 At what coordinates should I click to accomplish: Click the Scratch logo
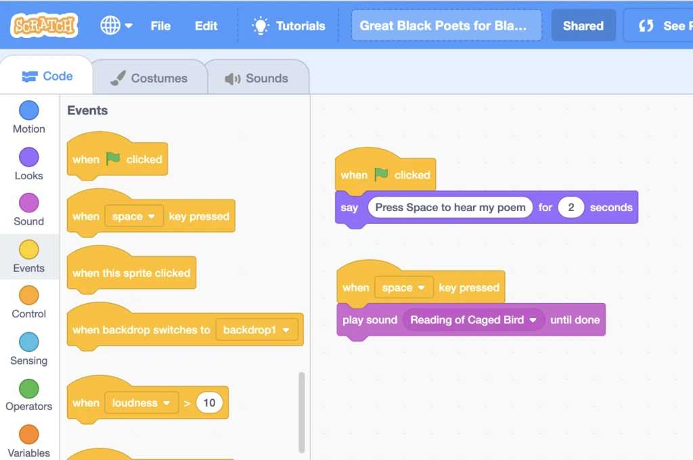pos(44,25)
